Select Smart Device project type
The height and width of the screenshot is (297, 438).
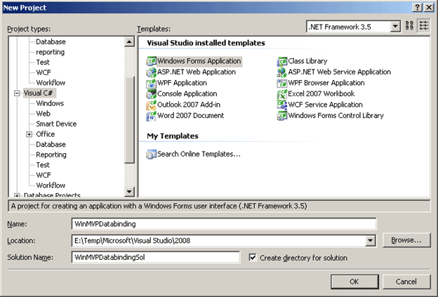pyautogui.click(x=56, y=124)
